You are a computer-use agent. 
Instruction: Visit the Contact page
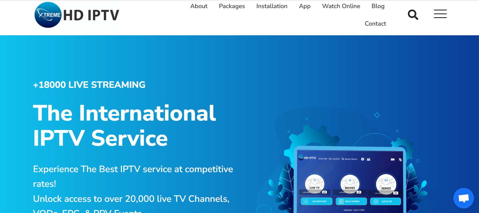(375, 24)
